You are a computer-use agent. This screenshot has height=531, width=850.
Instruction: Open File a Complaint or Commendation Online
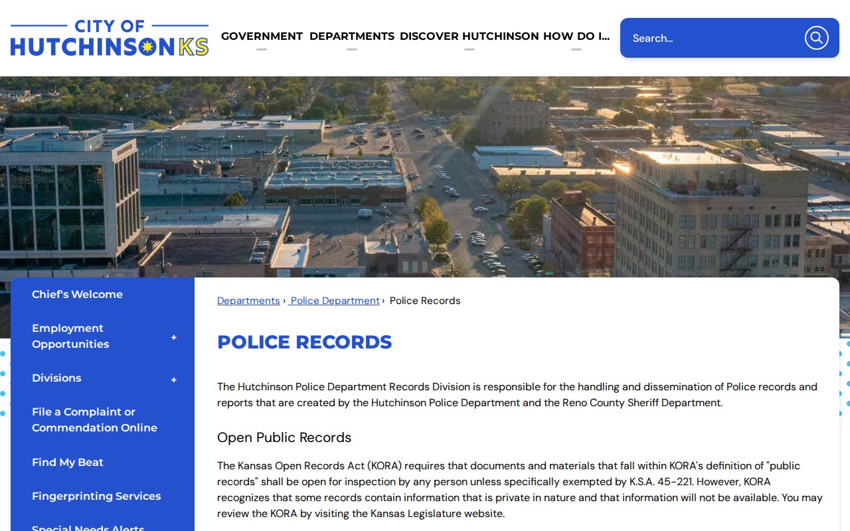tap(94, 419)
